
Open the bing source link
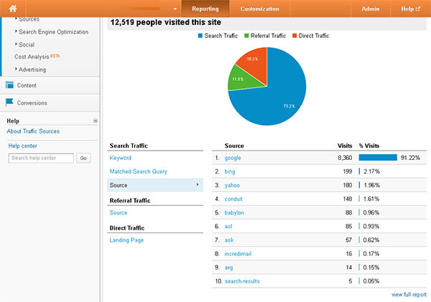pos(230,171)
